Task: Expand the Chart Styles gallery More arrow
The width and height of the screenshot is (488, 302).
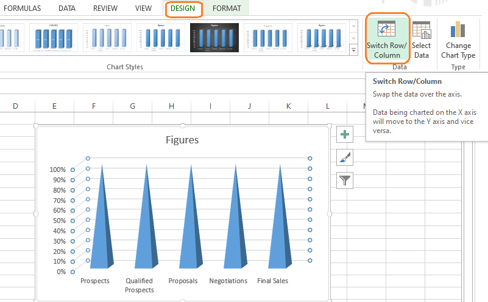Action: pos(354,51)
